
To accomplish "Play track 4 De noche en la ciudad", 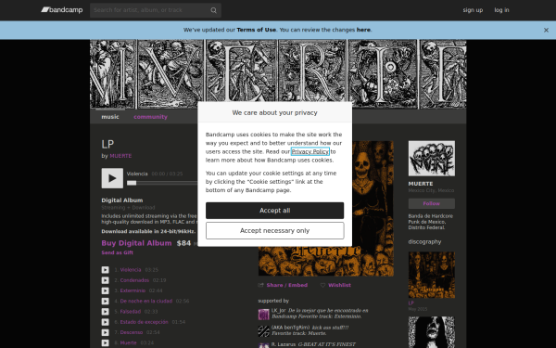I will coord(106,301).
